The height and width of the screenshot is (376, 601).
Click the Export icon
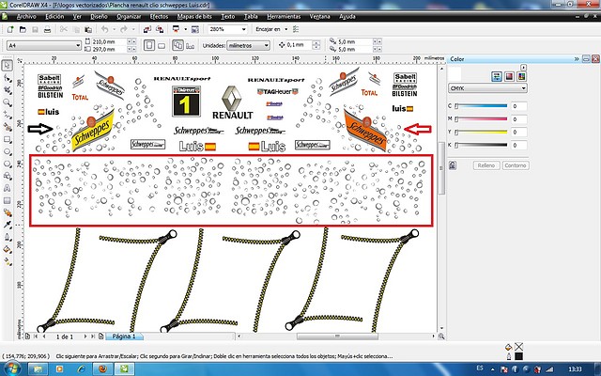[160, 29]
